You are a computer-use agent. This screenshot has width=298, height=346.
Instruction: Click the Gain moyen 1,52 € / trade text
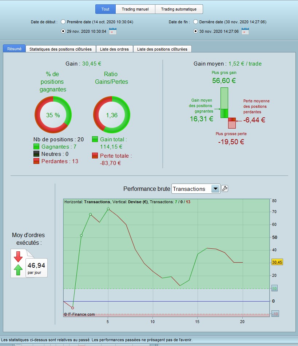click(228, 63)
